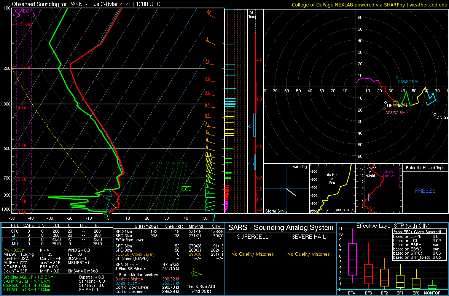Click the 1km & 6km wind barb glyph
449x296 pixels.
196,272
